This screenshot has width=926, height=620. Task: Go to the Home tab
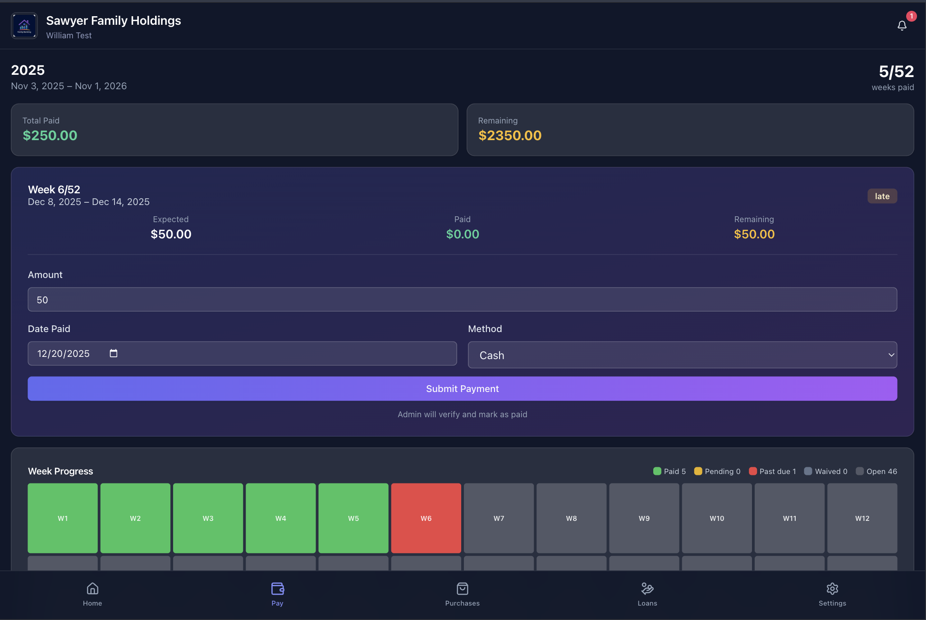click(x=92, y=594)
